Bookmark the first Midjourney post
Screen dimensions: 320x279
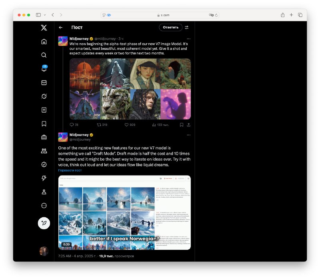[x=182, y=125]
